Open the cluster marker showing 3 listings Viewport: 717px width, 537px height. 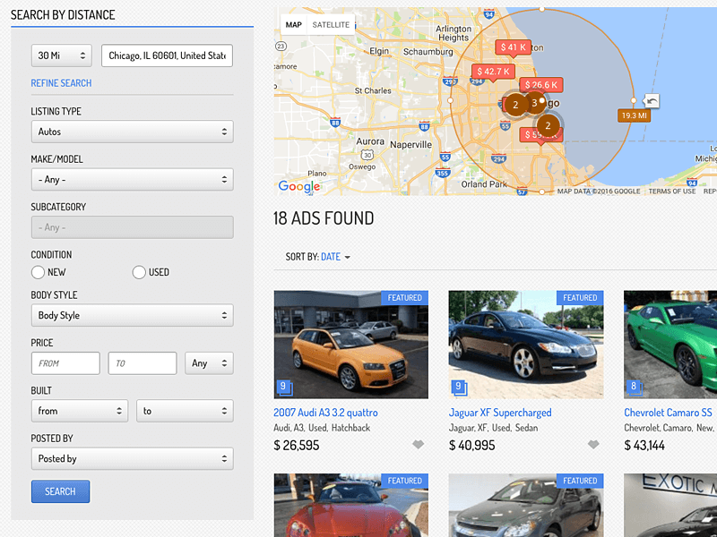(x=533, y=103)
